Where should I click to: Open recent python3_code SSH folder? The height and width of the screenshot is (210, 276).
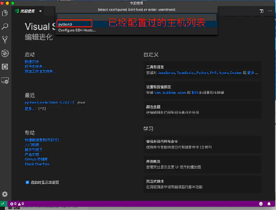pyautogui.click(x=49, y=102)
